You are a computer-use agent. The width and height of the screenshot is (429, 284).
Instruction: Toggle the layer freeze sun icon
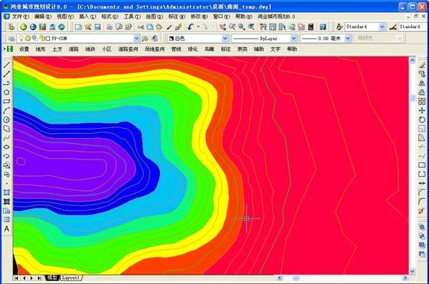click(28, 39)
